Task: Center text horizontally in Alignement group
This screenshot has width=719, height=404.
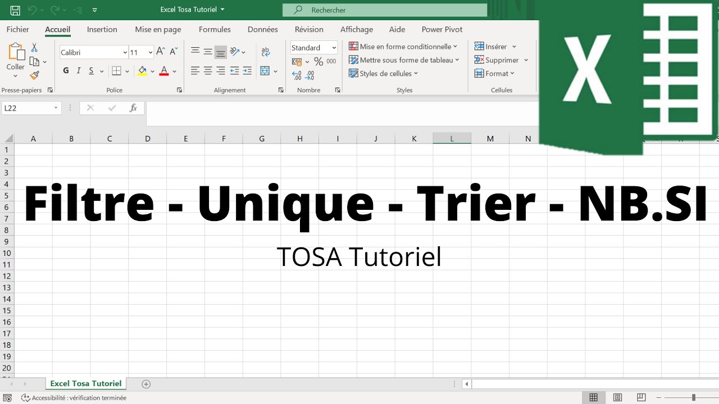Action: tap(208, 71)
